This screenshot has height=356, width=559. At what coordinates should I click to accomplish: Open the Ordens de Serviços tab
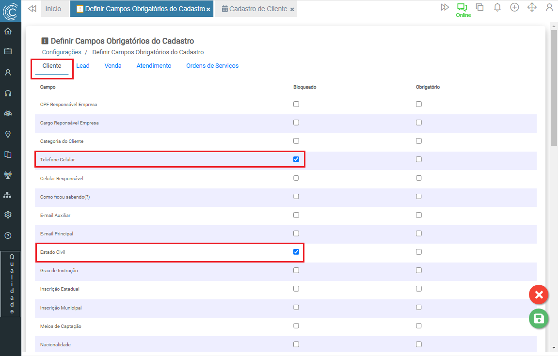[212, 66]
